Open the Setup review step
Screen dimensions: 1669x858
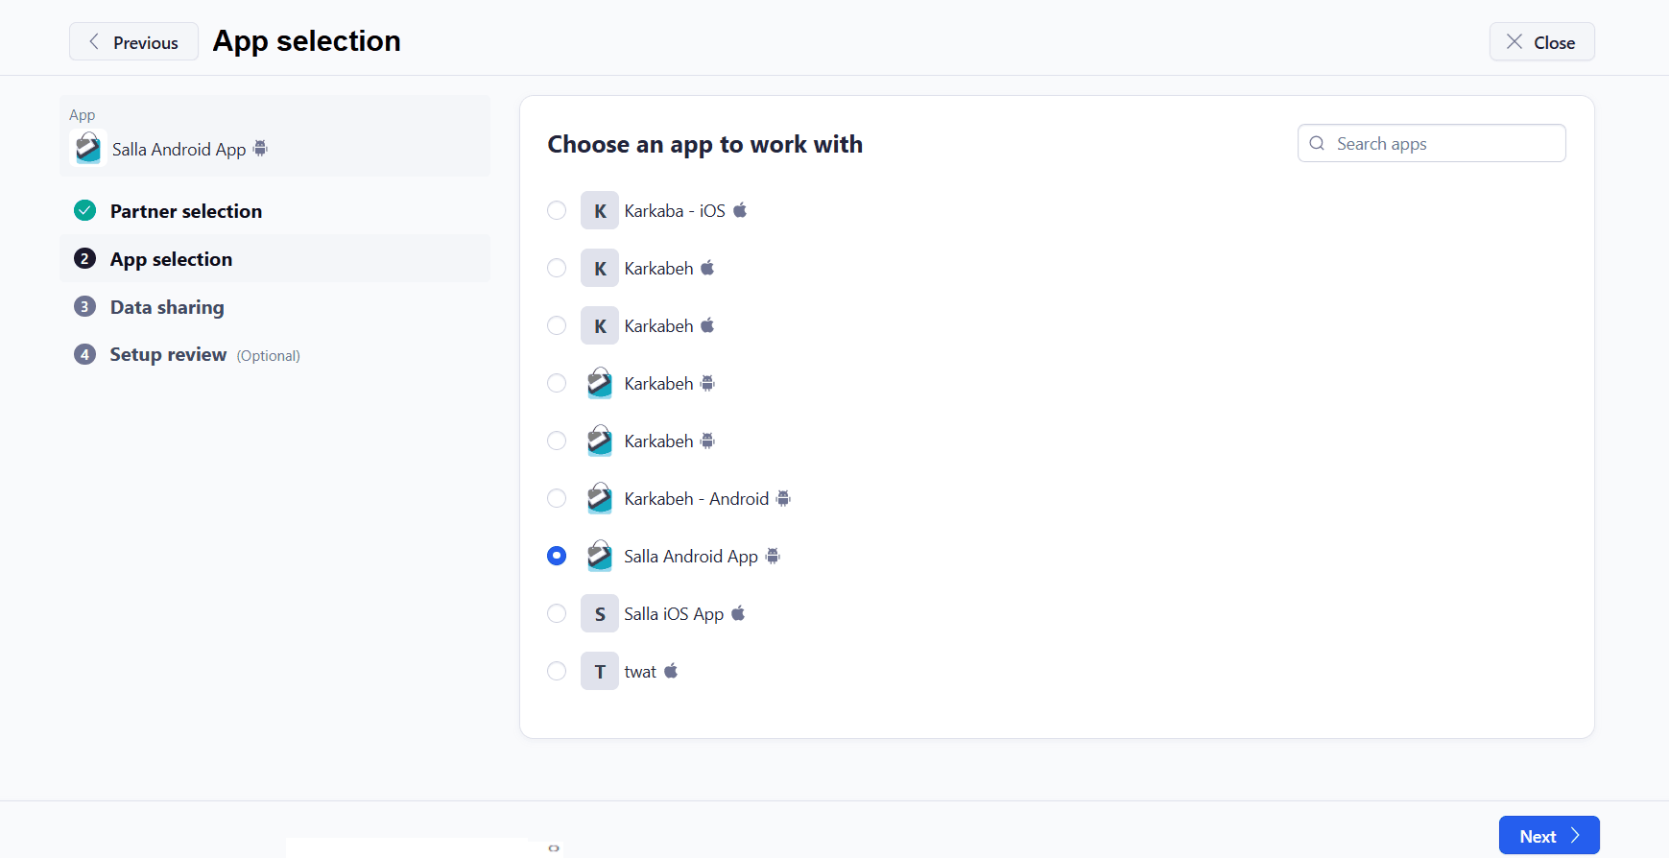tap(169, 355)
